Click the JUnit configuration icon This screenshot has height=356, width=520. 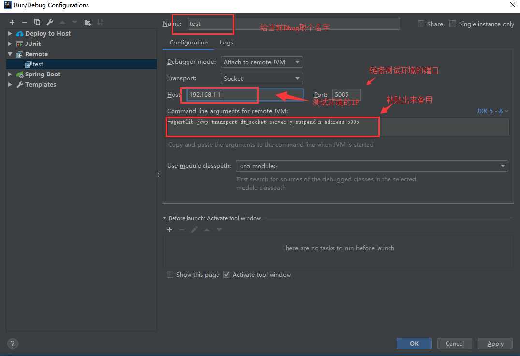point(20,44)
